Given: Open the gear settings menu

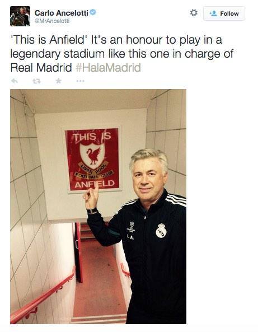Looking at the screenshot, I should pyautogui.click(x=194, y=13).
